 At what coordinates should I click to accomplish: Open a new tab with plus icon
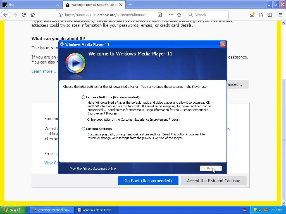[x=130, y=4]
